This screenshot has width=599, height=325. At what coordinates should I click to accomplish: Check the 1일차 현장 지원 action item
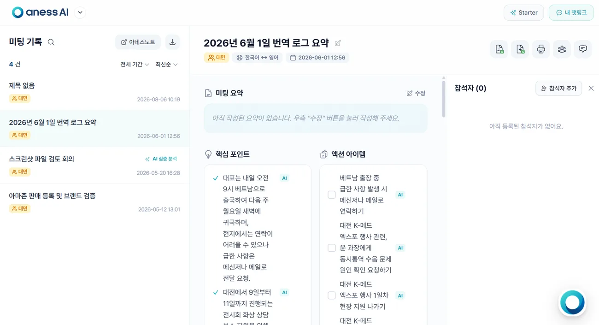(x=331, y=295)
